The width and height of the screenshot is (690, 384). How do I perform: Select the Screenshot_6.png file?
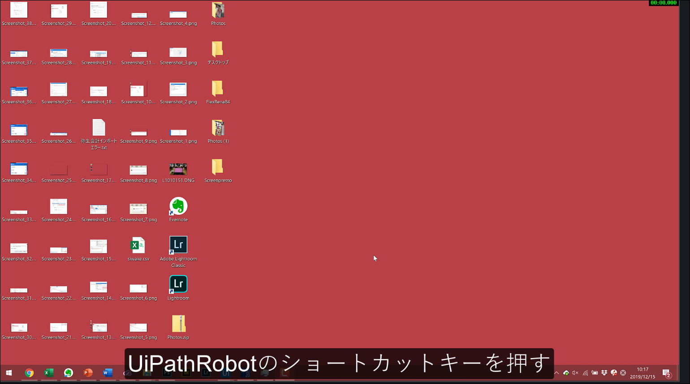[138, 292]
